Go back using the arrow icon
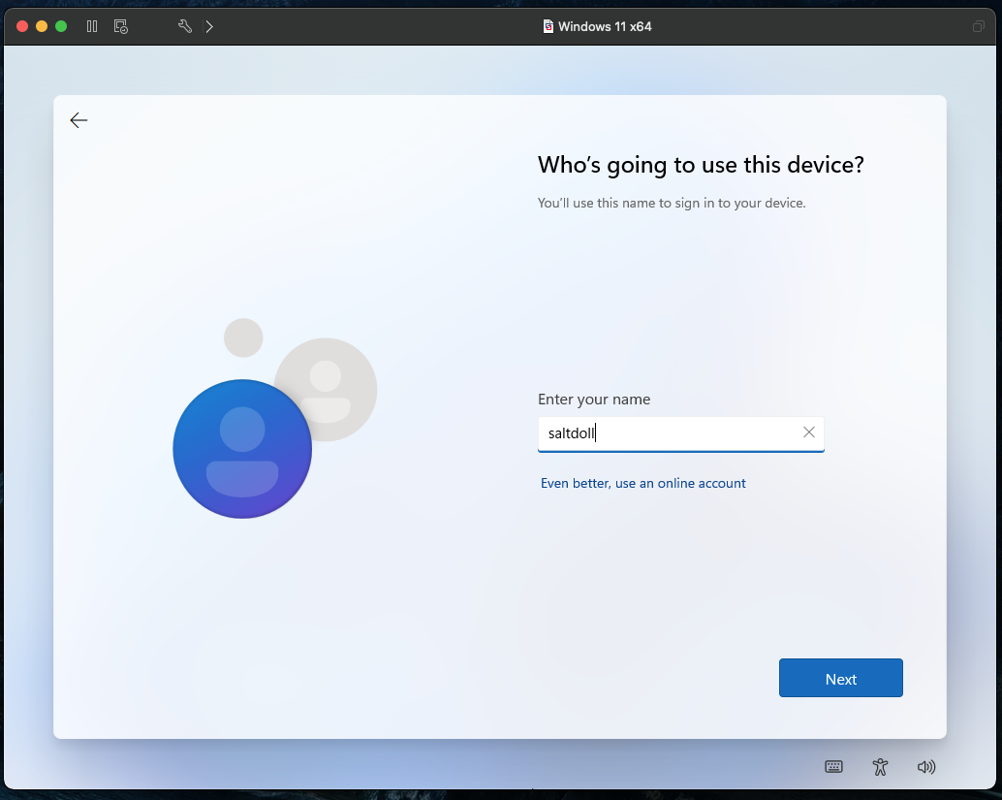Screen dimensions: 1002x800 (x=78, y=120)
